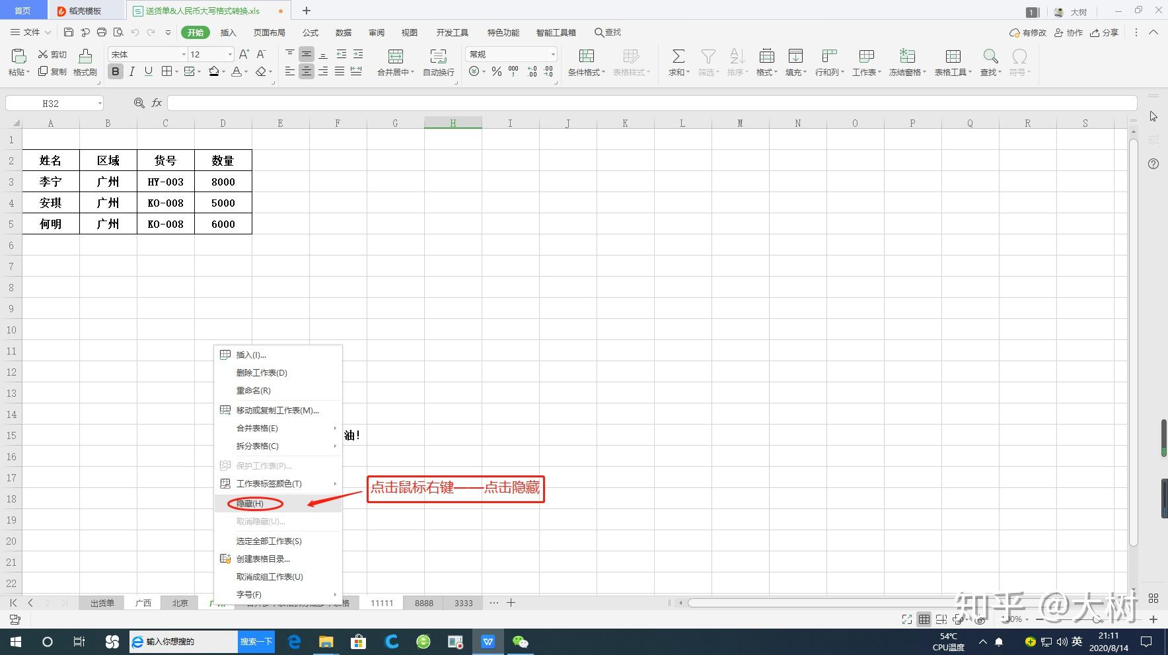Viewport: 1168px width, 655px height.
Task: Toggle Bold formatting button
Action: click(116, 71)
